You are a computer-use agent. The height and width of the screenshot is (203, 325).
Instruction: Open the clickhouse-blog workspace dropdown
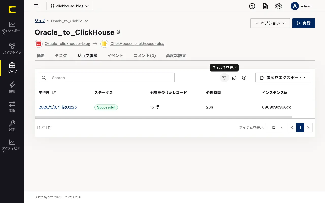coord(70,6)
